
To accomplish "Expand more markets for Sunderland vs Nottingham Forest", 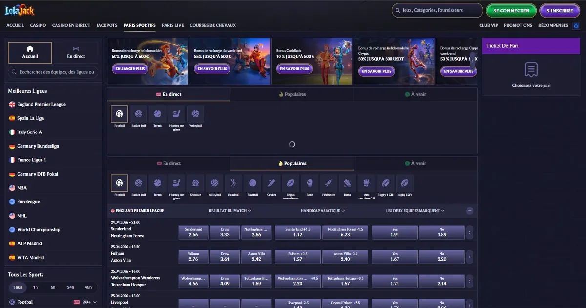I will [x=470, y=232].
